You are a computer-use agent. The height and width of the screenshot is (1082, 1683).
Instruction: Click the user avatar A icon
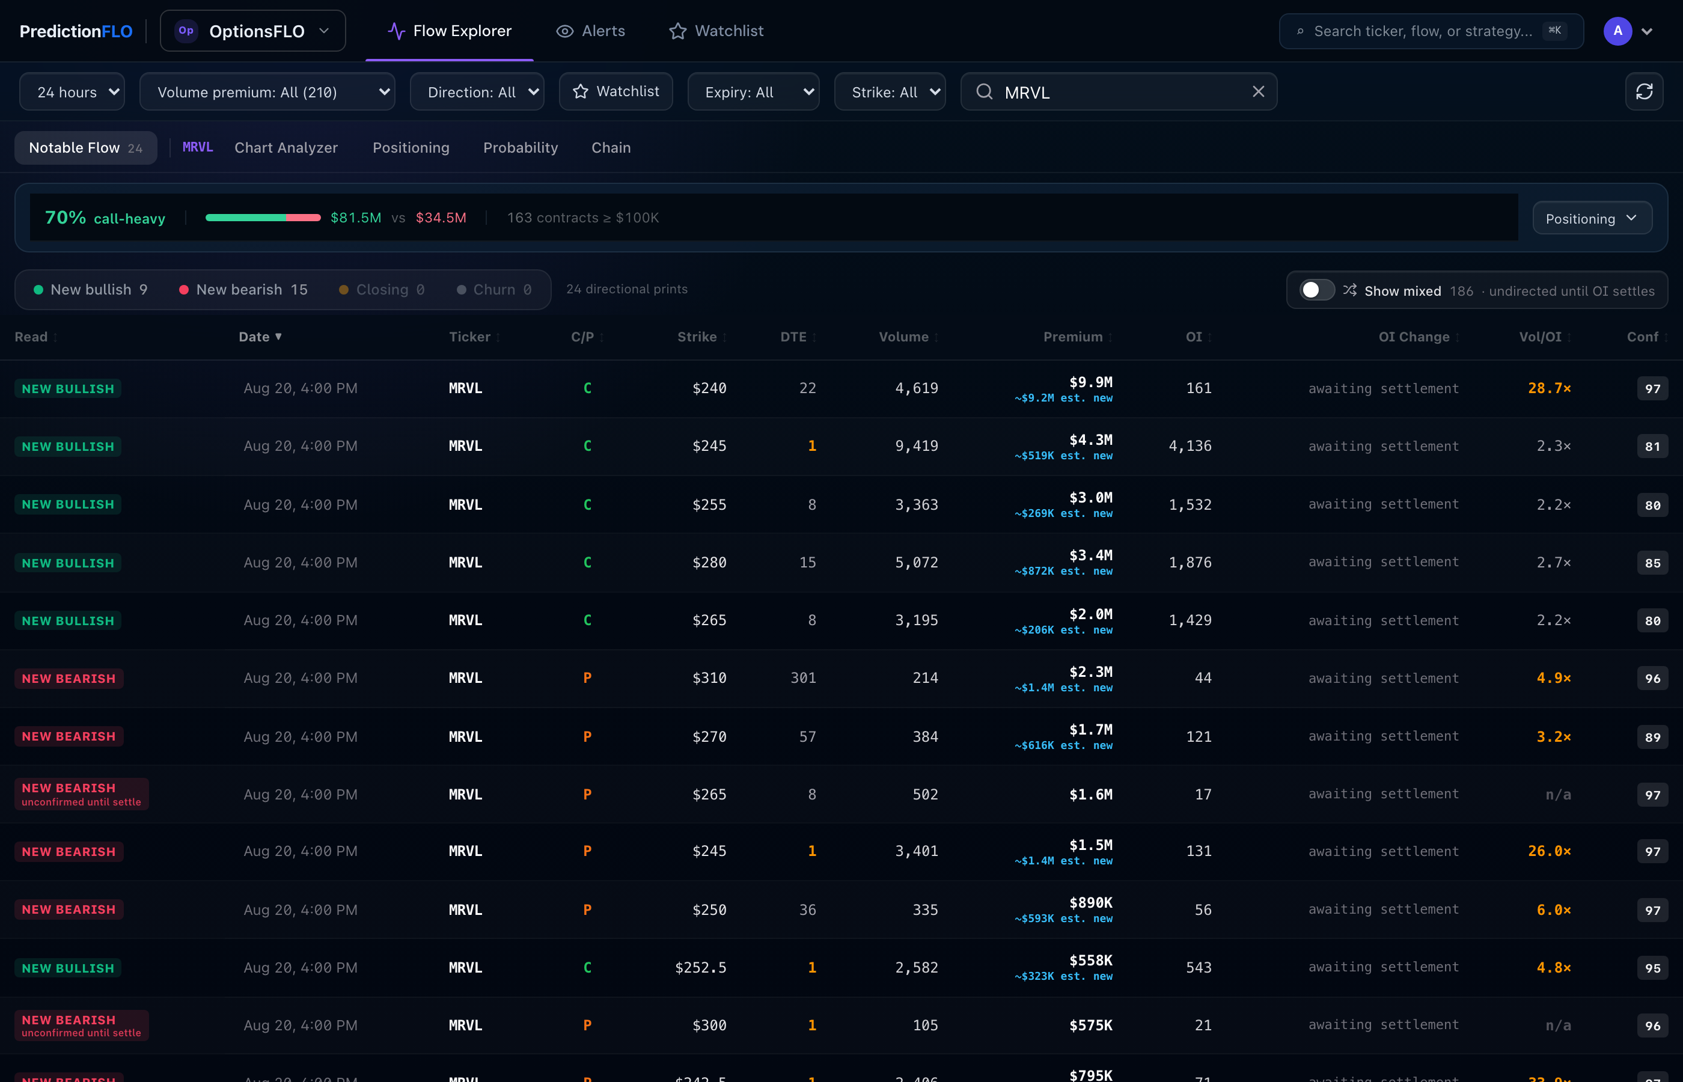(1617, 31)
